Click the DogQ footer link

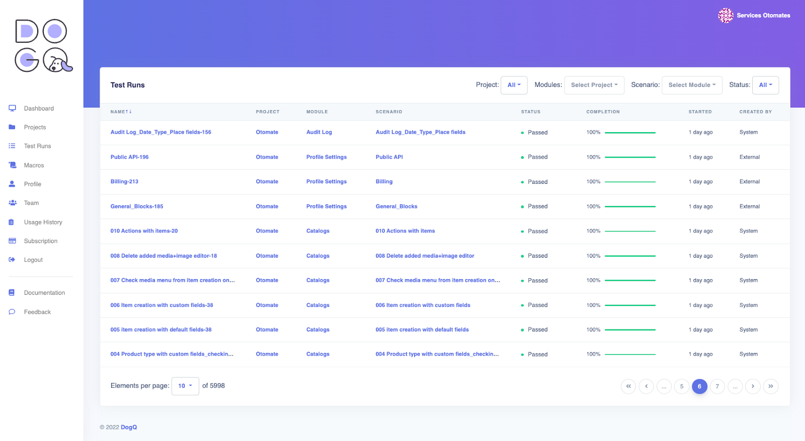129,427
